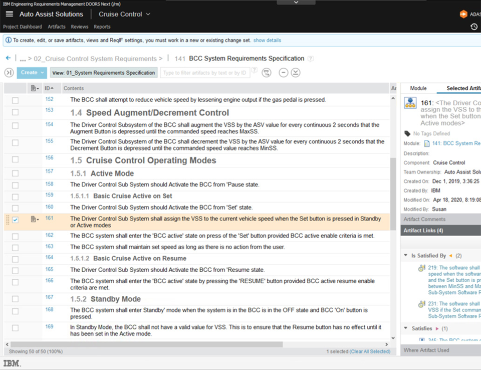Click help icon beside the filter field

click(x=255, y=70)
